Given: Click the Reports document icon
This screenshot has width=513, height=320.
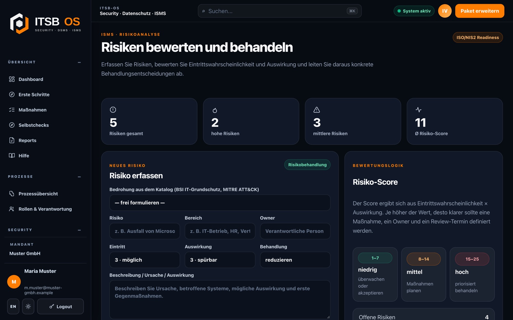Looking at the screenshot, I should pos(12,140).
